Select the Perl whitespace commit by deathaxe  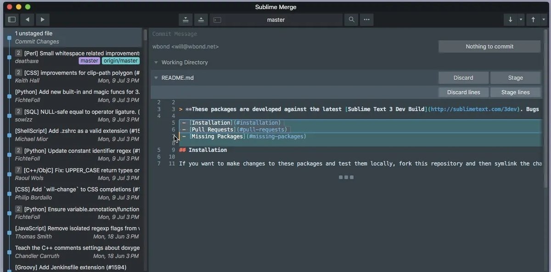(x=73, y=56)
